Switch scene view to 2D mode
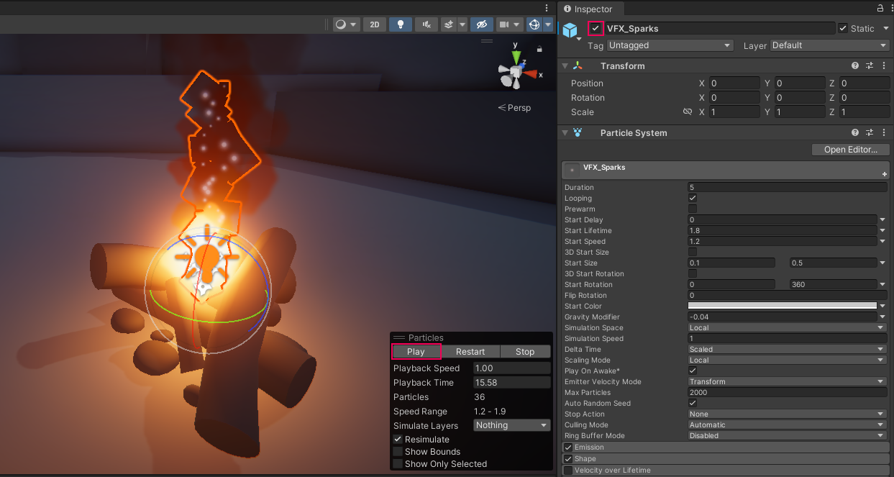This screenshot has height=477, width=894. 374,24
